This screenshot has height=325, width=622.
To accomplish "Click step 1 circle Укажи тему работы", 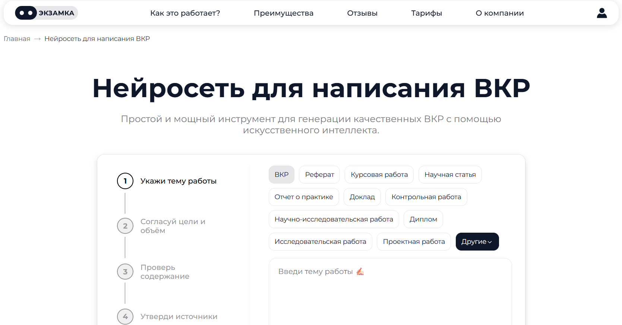I will (x=125, y=181).
